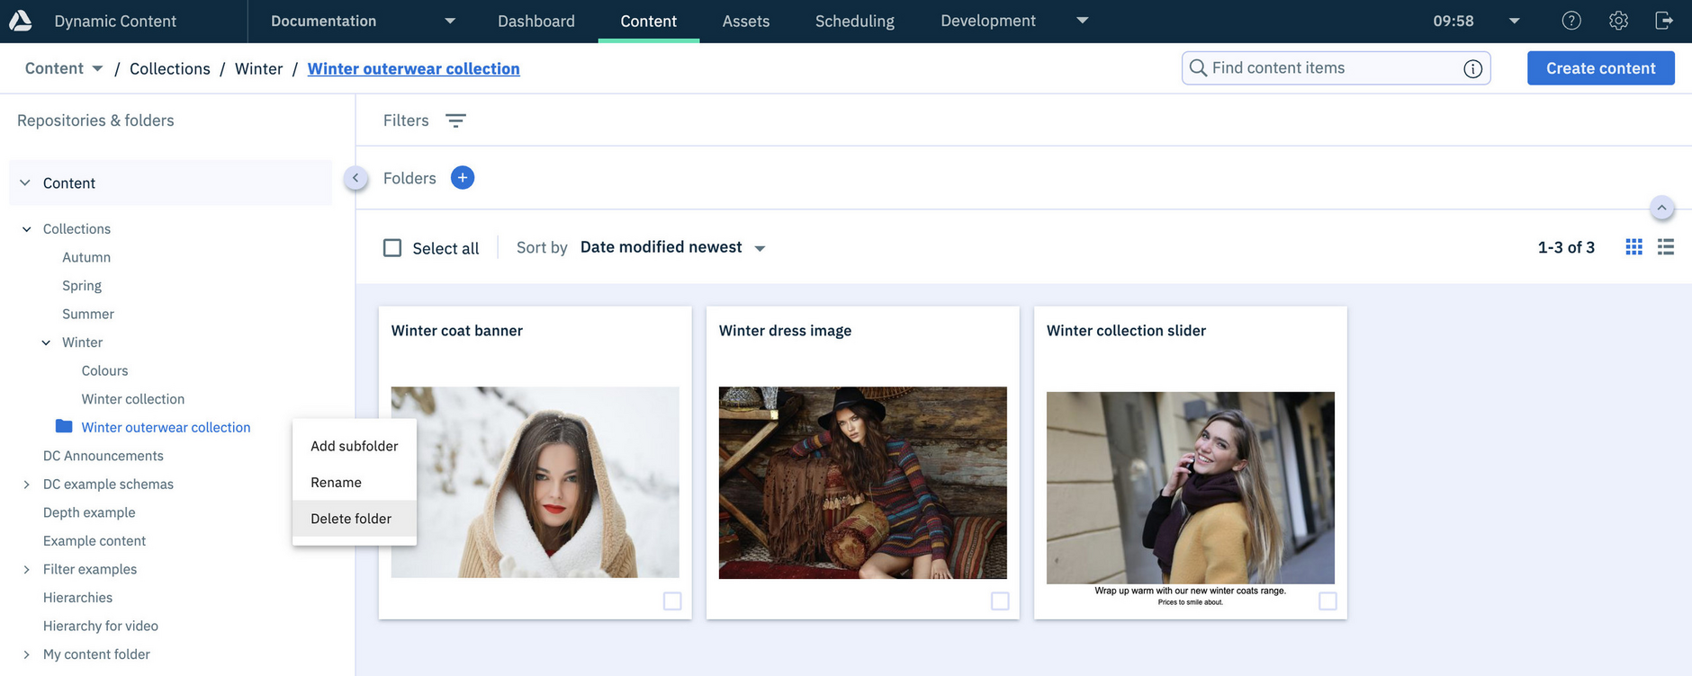Click the Winter dress image card title
Image resolution: width=1692 pixels, height=676 pixels.
click(x=785, y=331)
